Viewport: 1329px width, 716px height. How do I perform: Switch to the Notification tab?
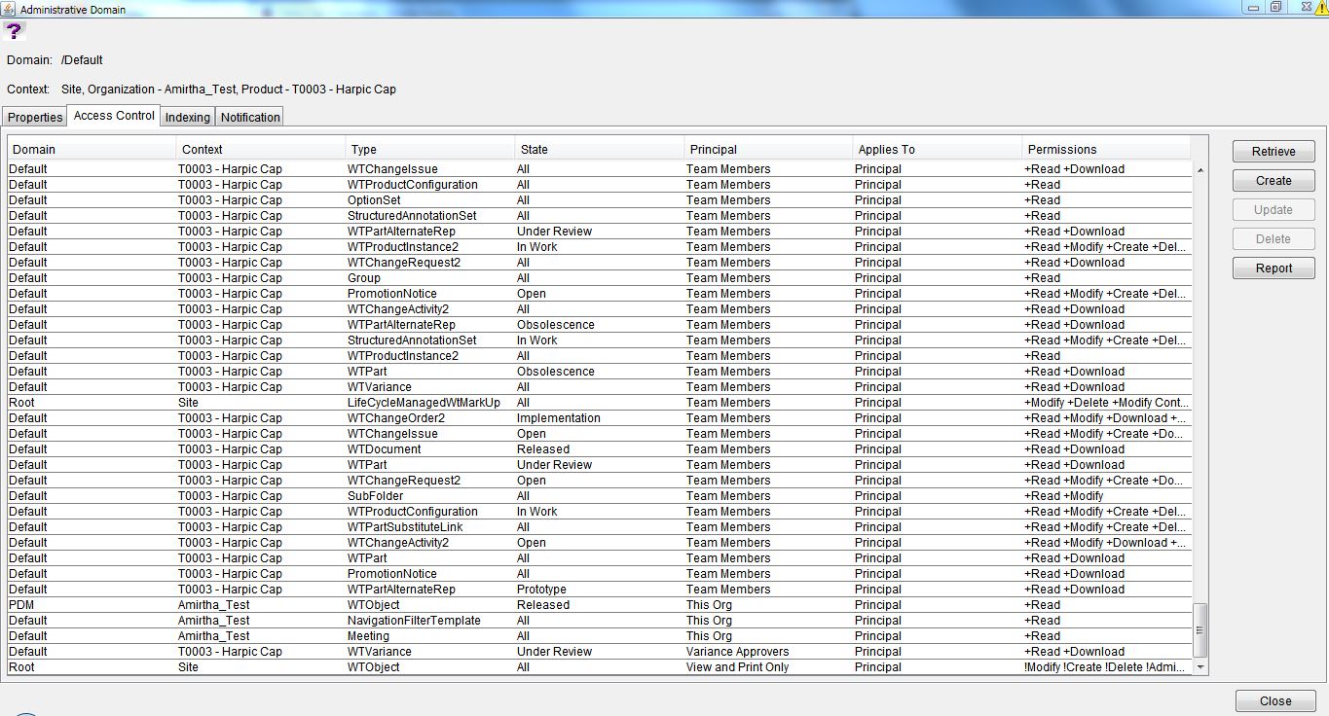click(250, 117)
